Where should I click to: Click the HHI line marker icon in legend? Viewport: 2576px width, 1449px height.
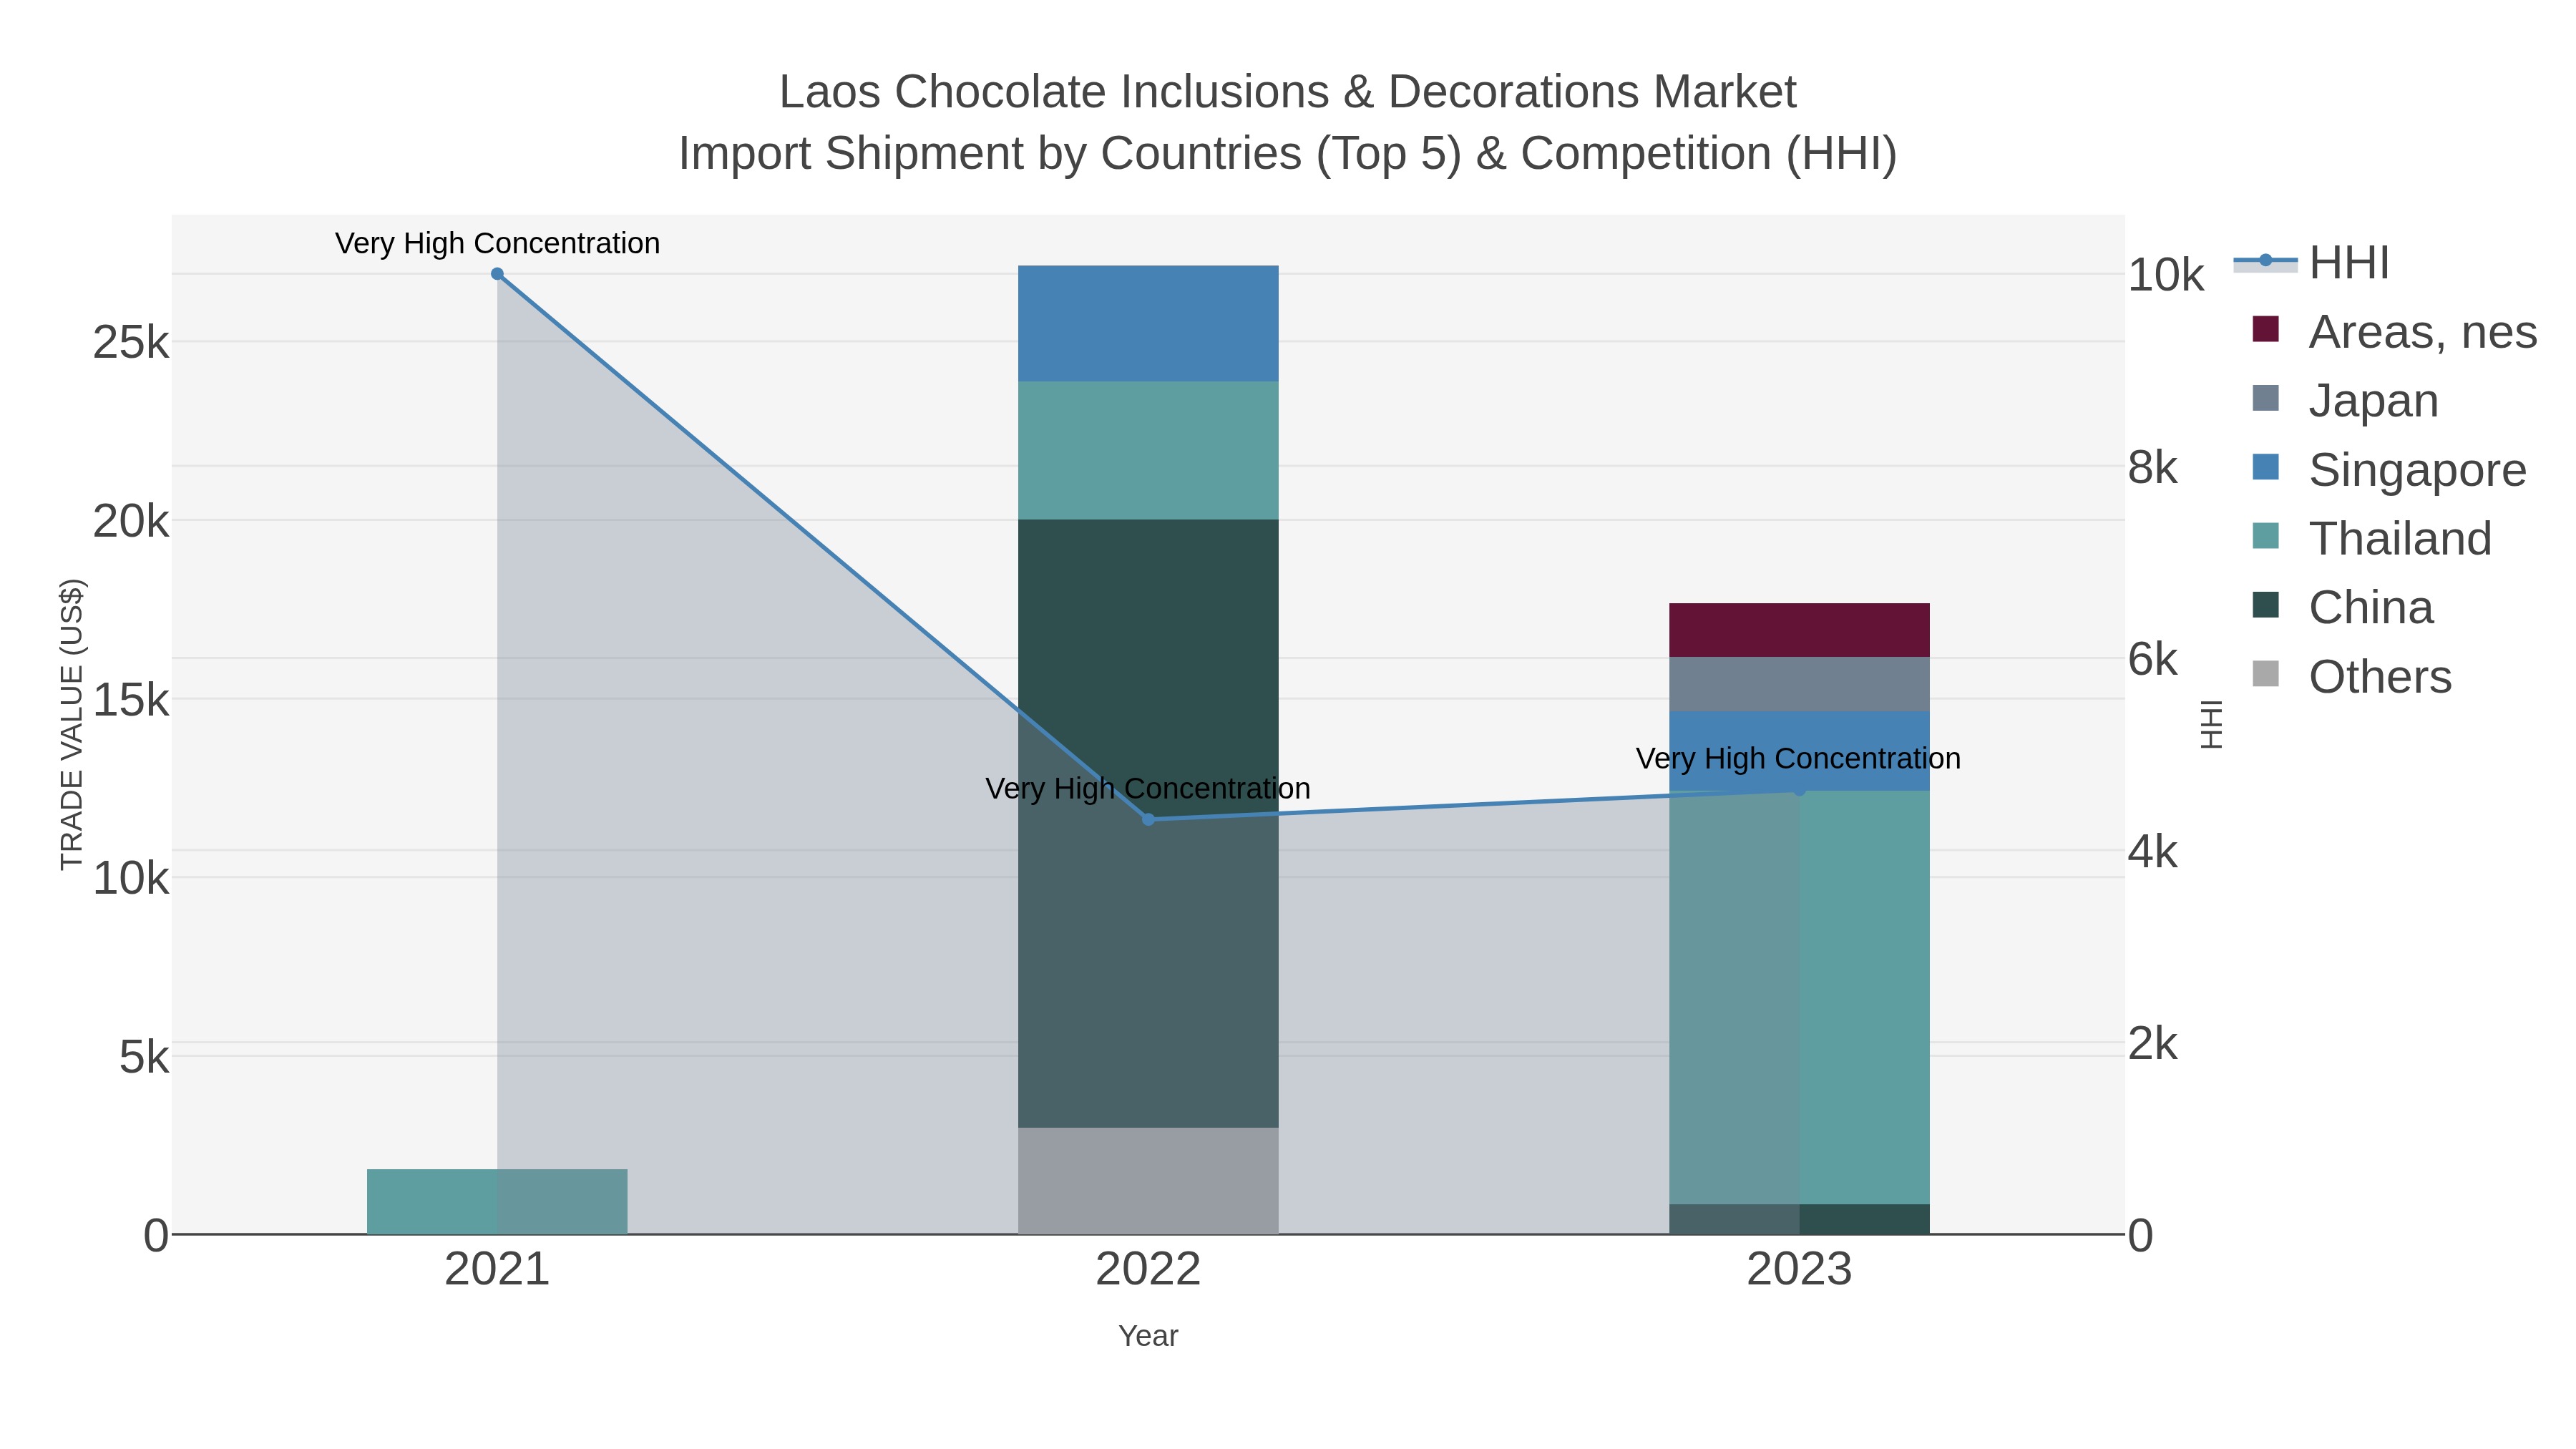[2265, 262]
